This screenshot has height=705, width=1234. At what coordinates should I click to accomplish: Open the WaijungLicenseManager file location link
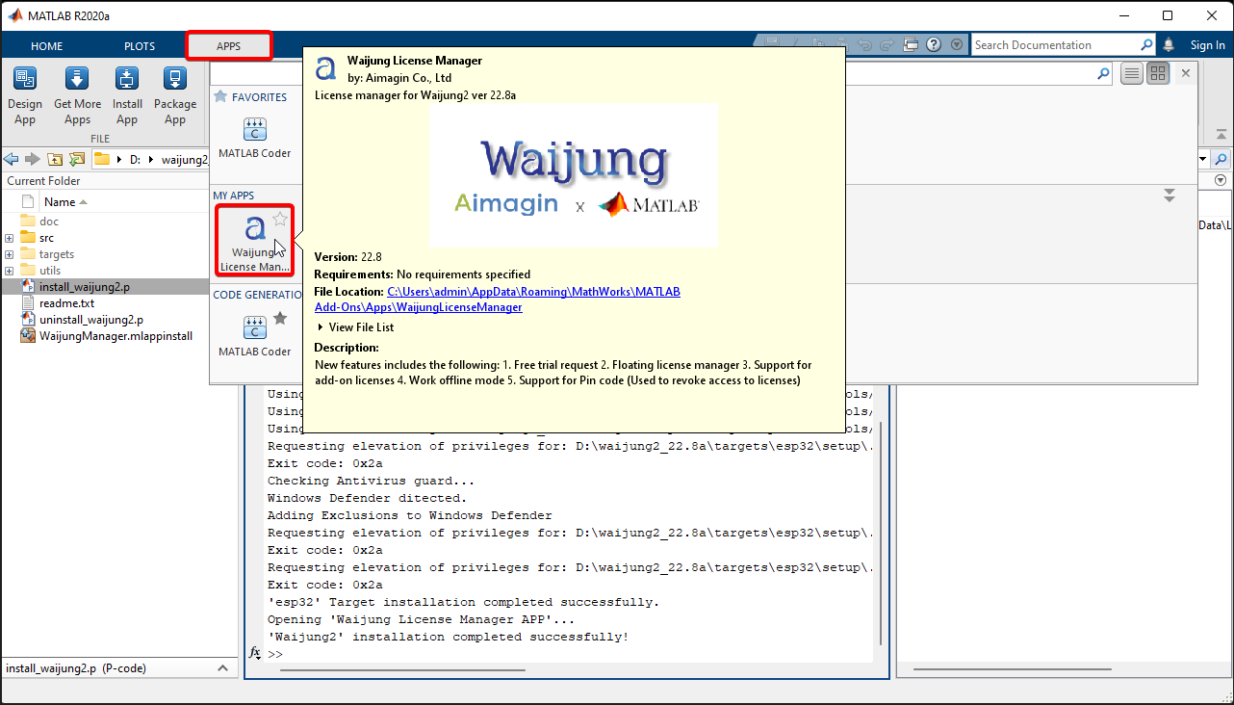click(x=497, y=300)
